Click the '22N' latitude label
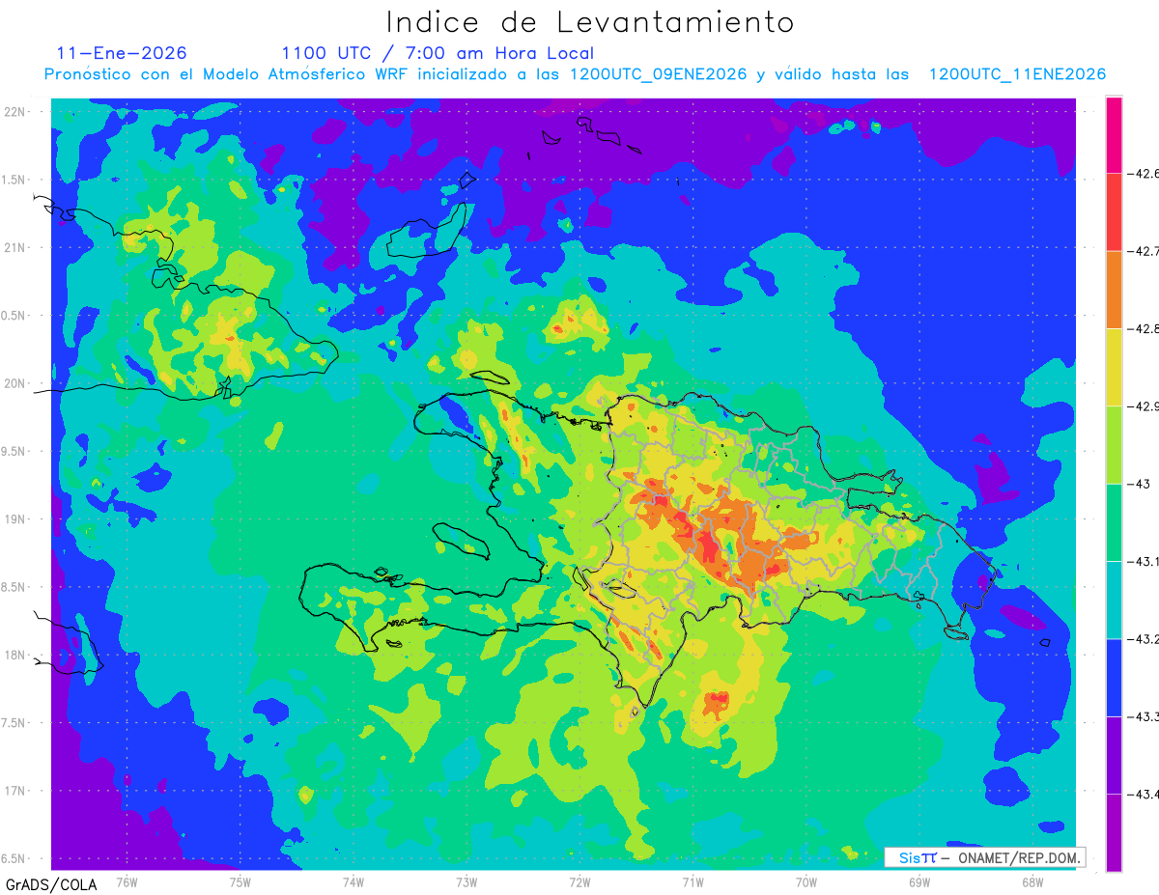The height and width of the screenshot is (895, 1159). pyautogui.click(x=16, y=112)
